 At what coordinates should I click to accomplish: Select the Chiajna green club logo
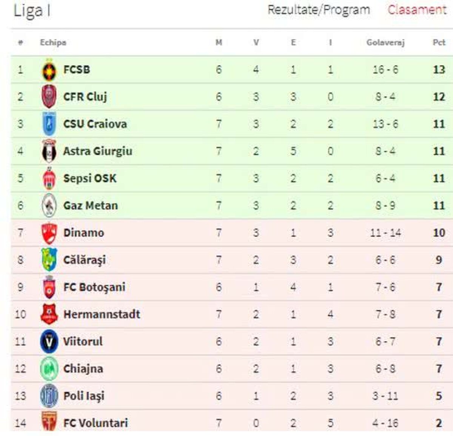49,368
